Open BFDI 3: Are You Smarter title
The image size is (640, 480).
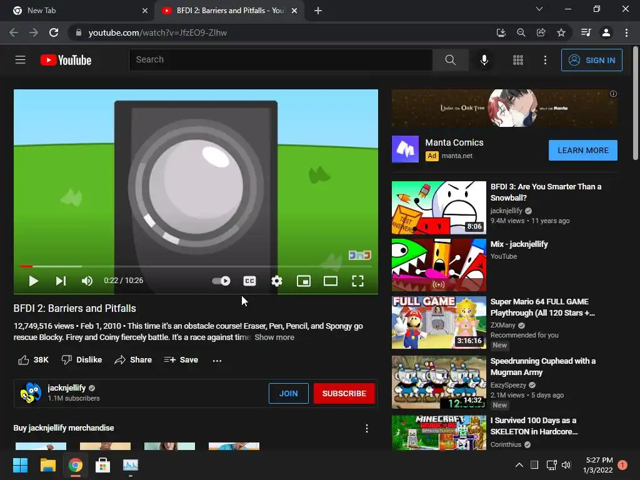[546, 192]
